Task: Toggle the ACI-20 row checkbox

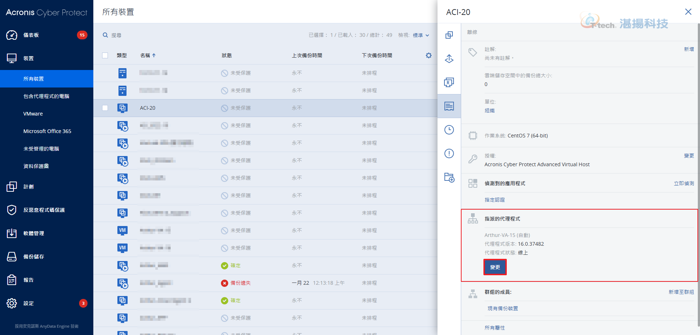Action: (x=105, y=108)
